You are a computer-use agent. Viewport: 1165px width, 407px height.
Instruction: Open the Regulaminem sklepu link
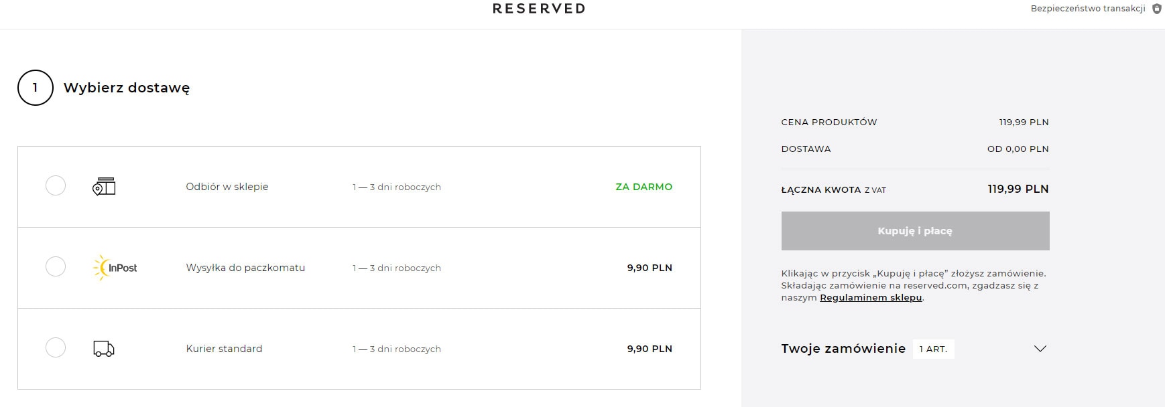pyautogui.click(x=871, y=298)
